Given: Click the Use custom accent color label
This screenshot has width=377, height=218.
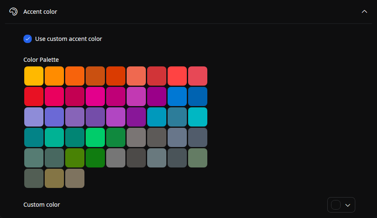Looking at the screenshot, I should pyautogui.click(x=69, y=39).
